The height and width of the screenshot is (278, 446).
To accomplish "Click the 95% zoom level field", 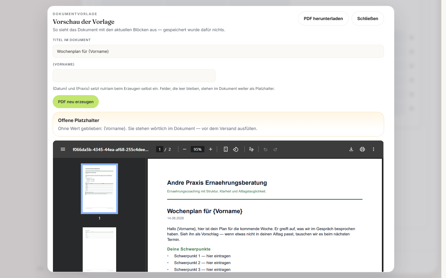I will click(x=198, y=149).
